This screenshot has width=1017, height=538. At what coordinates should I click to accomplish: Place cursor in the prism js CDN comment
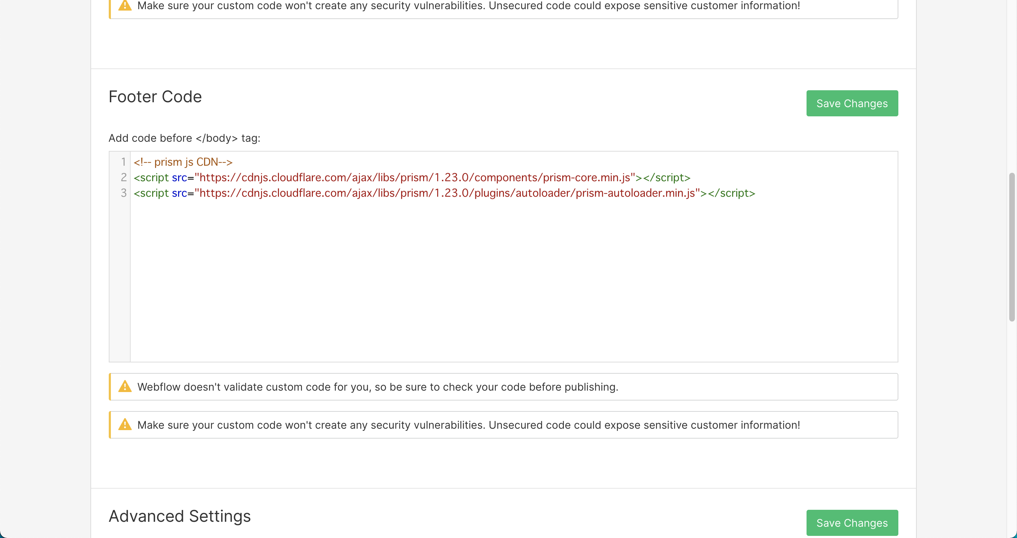click(183, 162)
